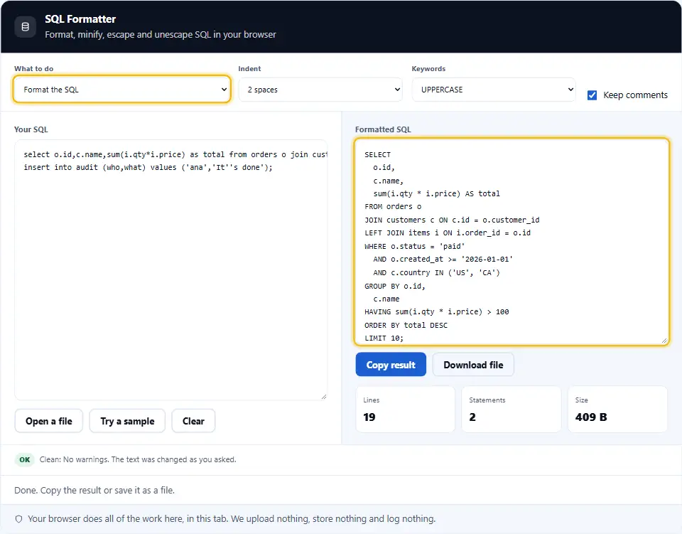Click the Download file button
Image resolution: width=682 pixels, height=534 pixels.
coord(473,365)
